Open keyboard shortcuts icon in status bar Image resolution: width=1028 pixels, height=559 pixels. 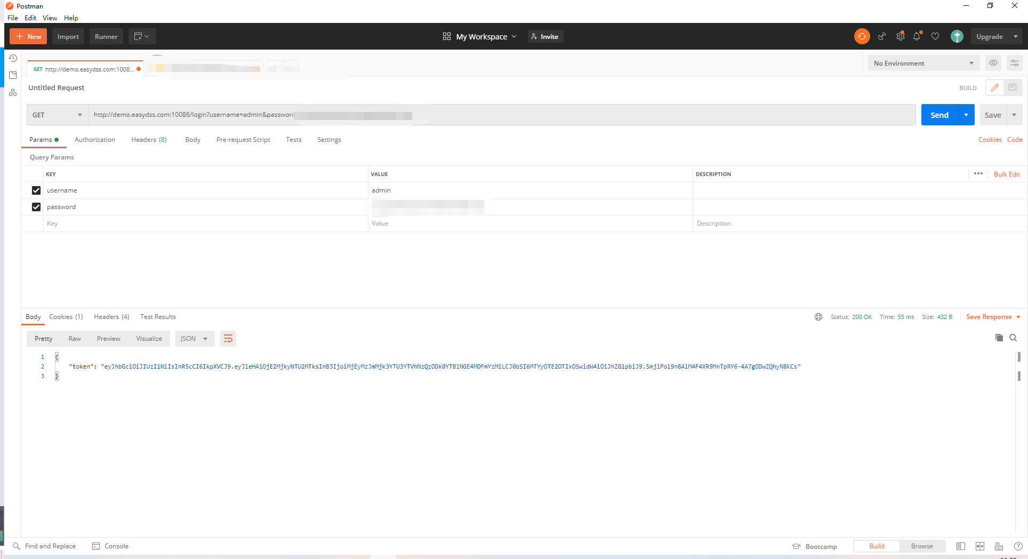pyautogui.click(x=999, y=546)
